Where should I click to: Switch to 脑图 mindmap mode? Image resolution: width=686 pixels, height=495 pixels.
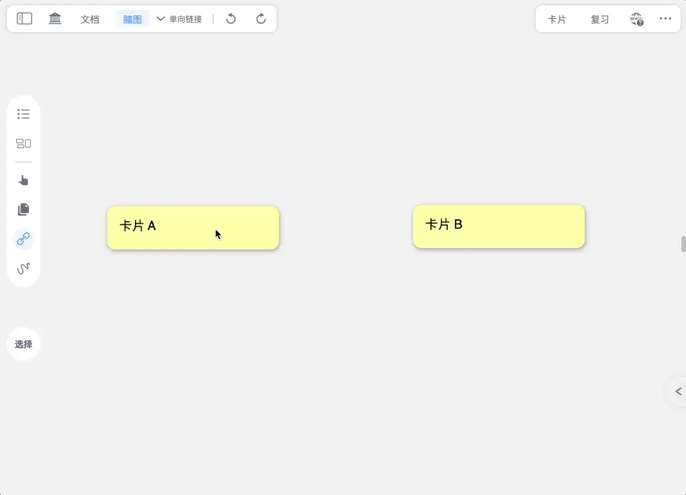click(132, 19)
